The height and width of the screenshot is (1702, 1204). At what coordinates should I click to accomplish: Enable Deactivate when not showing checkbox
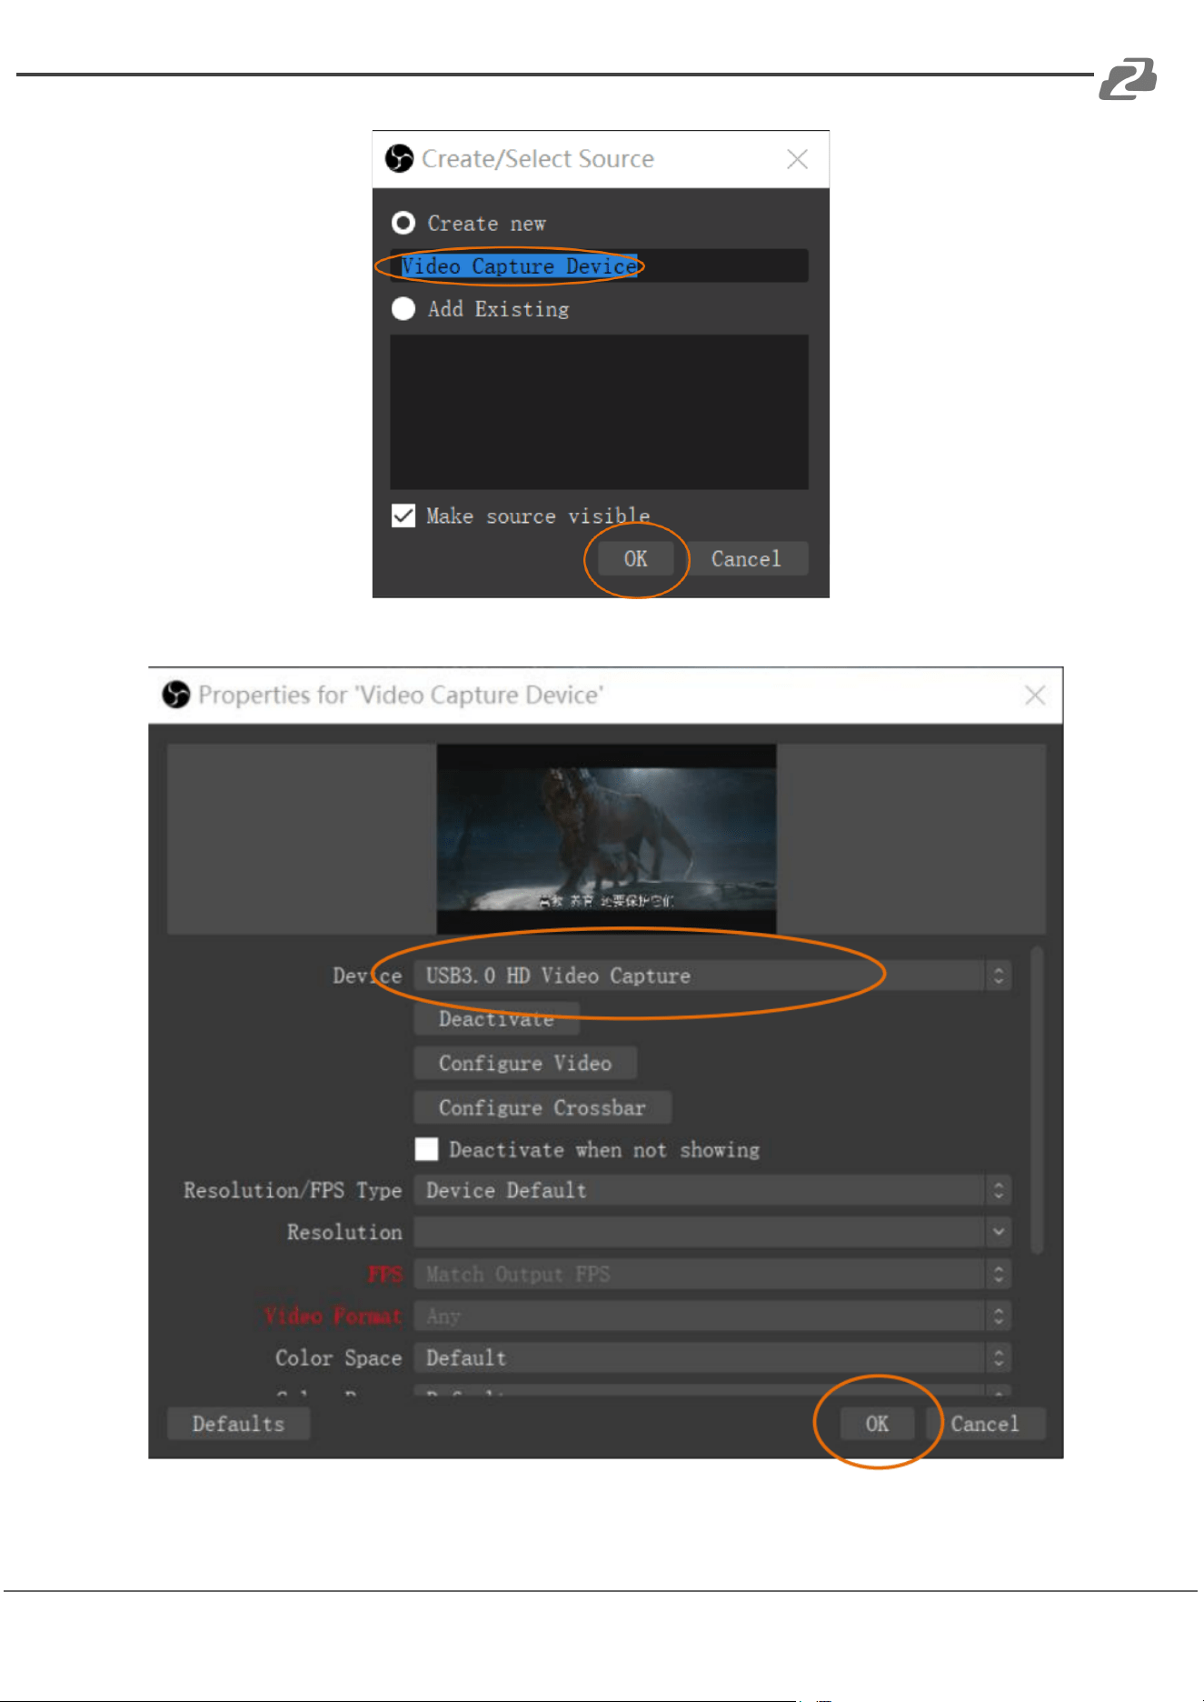426,1149
